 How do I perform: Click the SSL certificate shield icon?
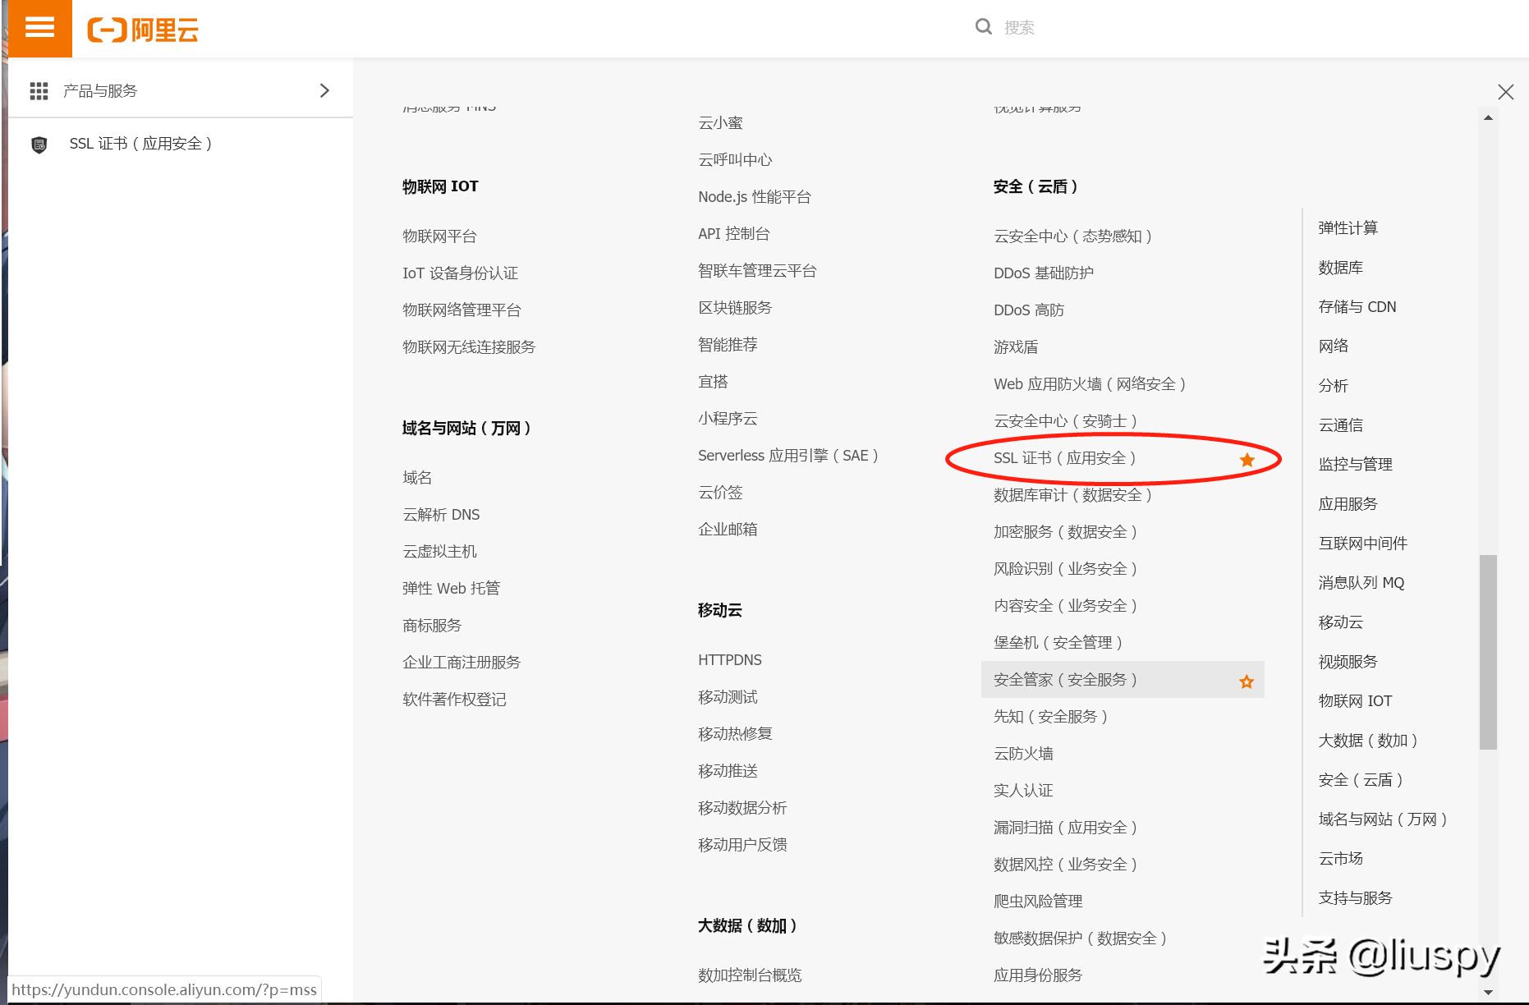coord(39,145)
